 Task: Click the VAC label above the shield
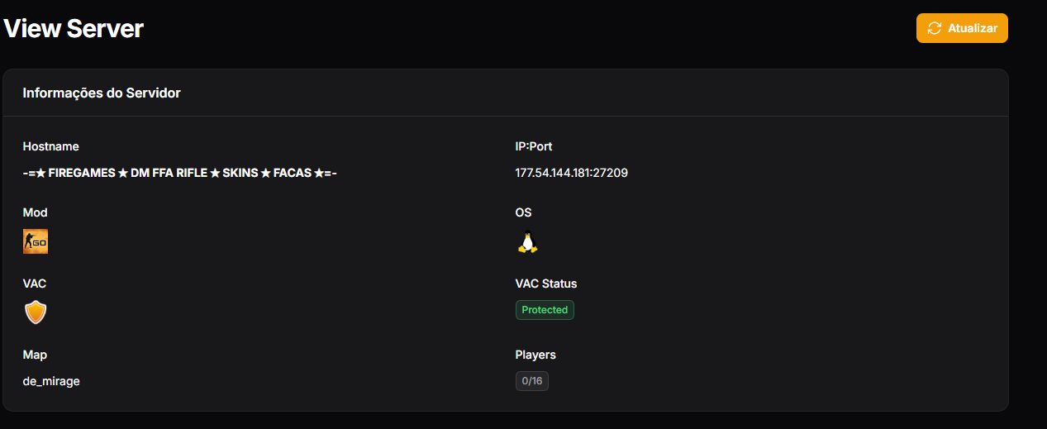pos(35,284)
